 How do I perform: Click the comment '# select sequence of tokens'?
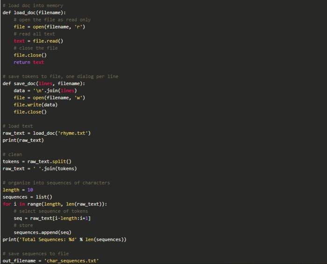(x=50, y=211)
